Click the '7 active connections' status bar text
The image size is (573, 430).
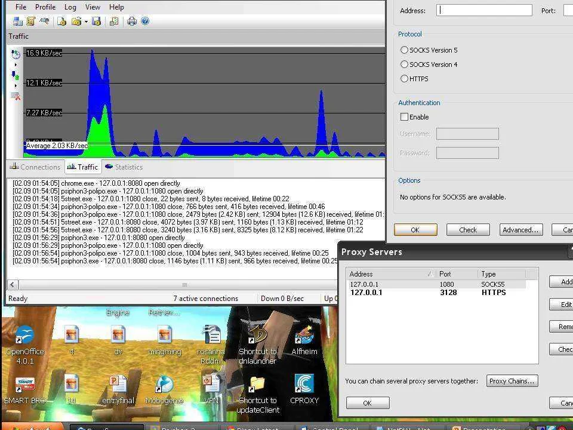205,299
